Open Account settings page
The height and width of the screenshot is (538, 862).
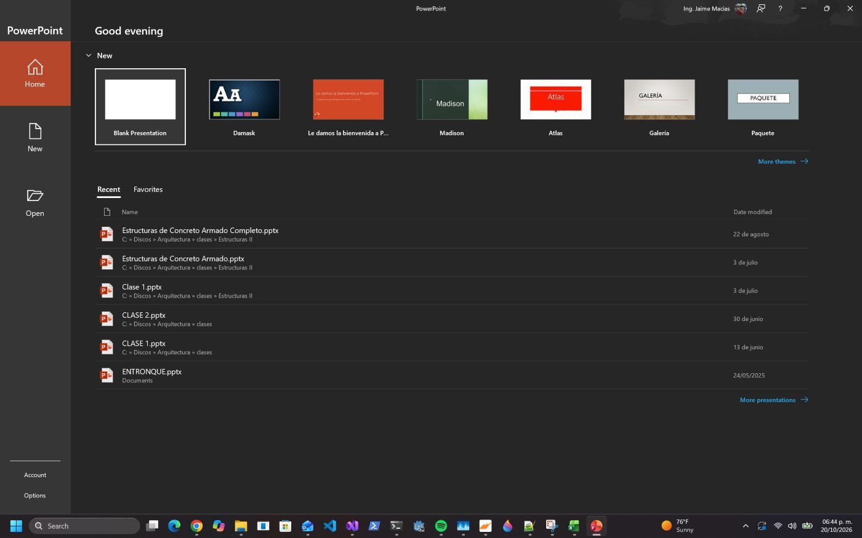[35, 475]
